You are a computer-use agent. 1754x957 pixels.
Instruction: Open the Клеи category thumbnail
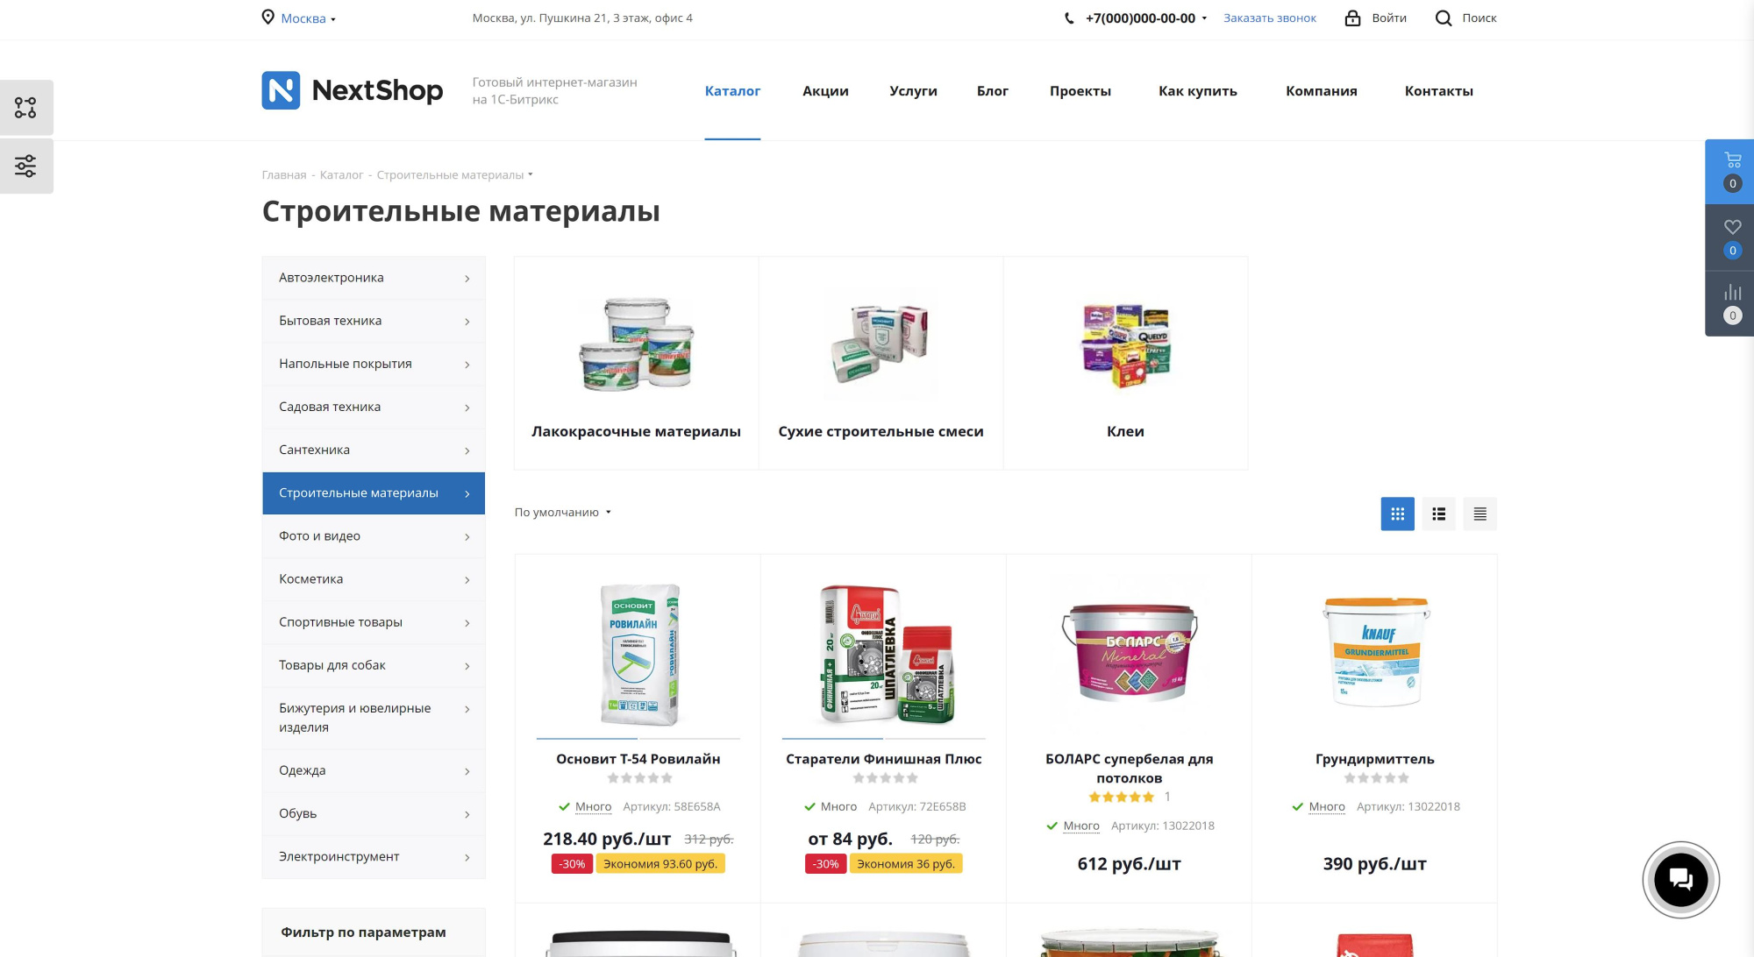(1125, 363)
